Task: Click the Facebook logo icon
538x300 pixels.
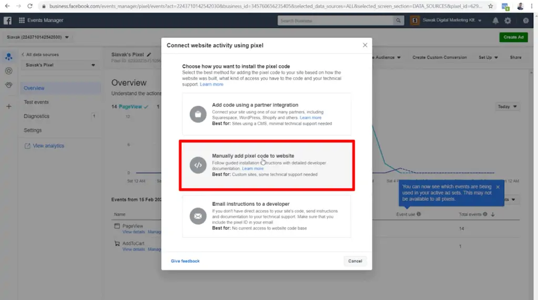Action: 7,20
